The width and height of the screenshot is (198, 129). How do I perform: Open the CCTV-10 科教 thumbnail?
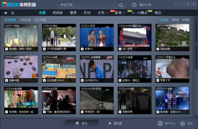135,100
